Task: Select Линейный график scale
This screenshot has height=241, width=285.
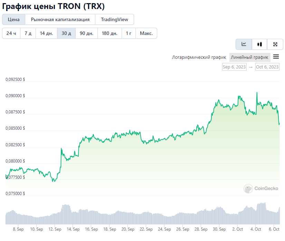Action: tap(249, 57)
